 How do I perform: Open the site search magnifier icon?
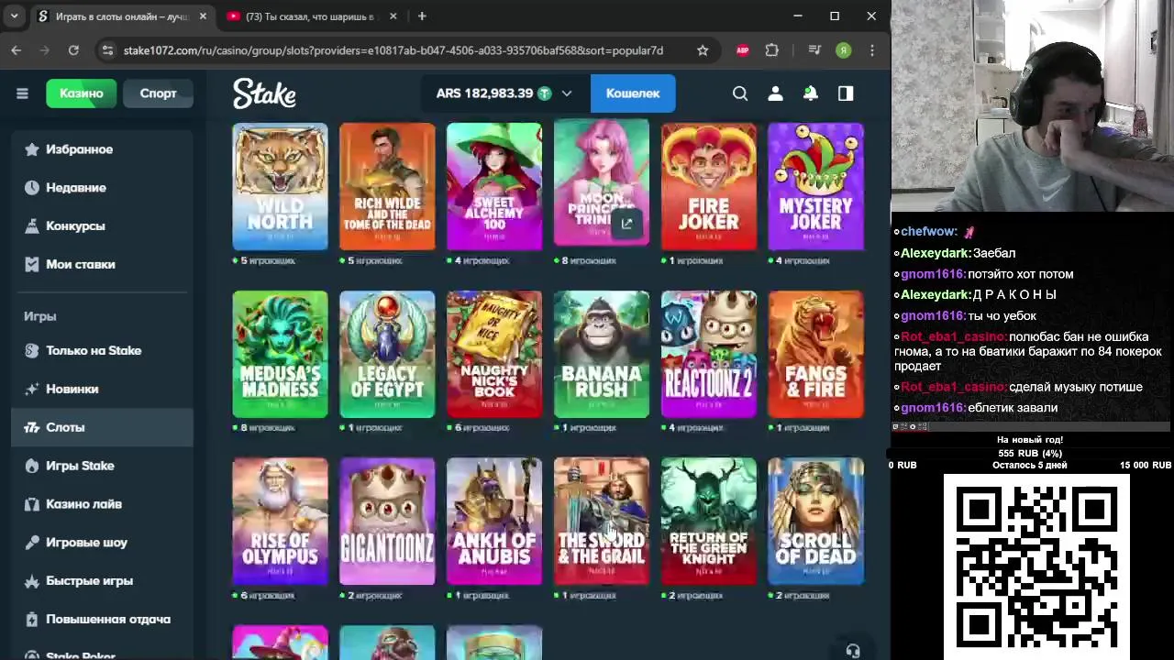tap(740, 93)
